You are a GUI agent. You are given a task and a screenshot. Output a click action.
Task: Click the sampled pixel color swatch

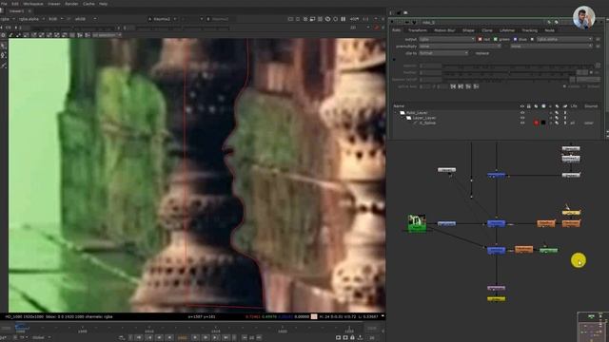[x=314, y=316]
